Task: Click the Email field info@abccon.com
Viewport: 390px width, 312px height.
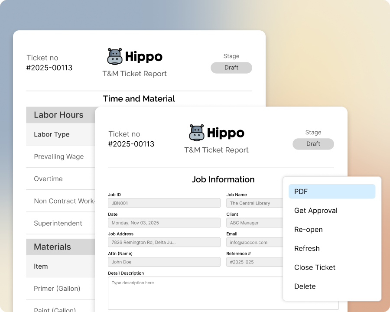Action: 255,242
